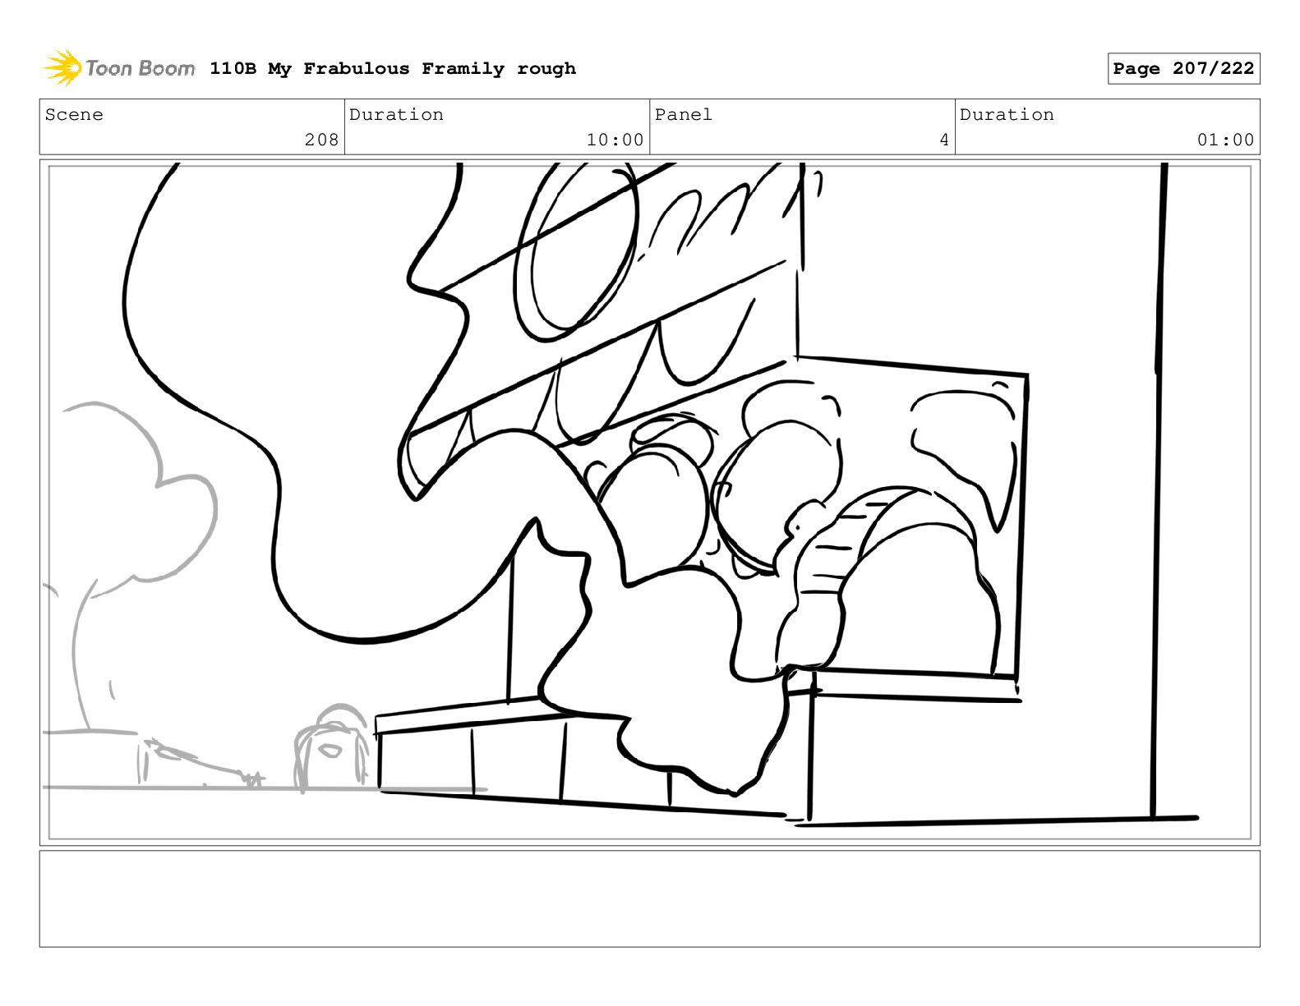Select the panel number '4'
Image resolution: width=1300 pixels, height=1006 pixels.
click(x=944, y=140)
